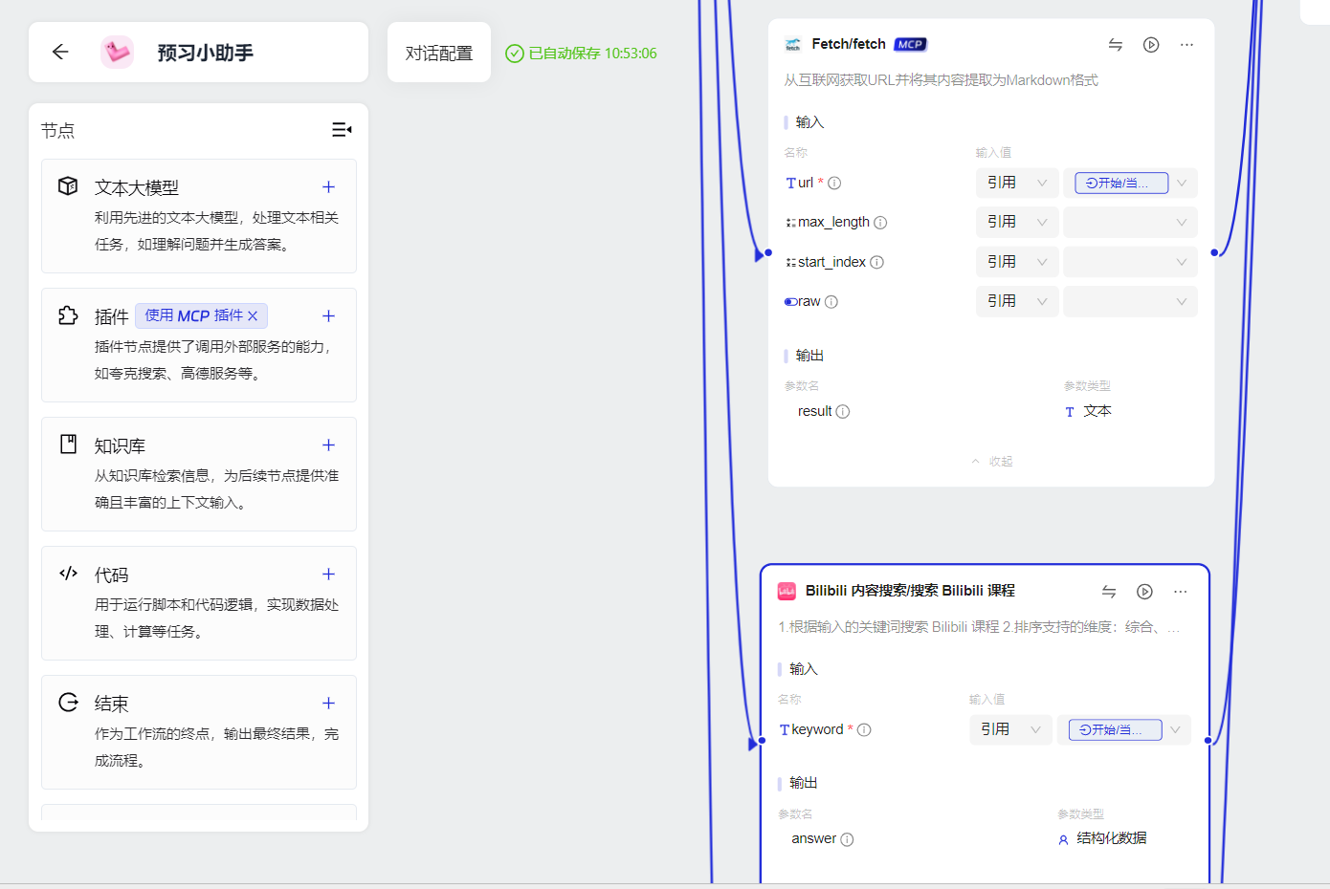Image resolution: width=1330 pixels, height=889 pixels.
Task: Open max_length input type 引用 dropdown
Action: pos(1017,222)
